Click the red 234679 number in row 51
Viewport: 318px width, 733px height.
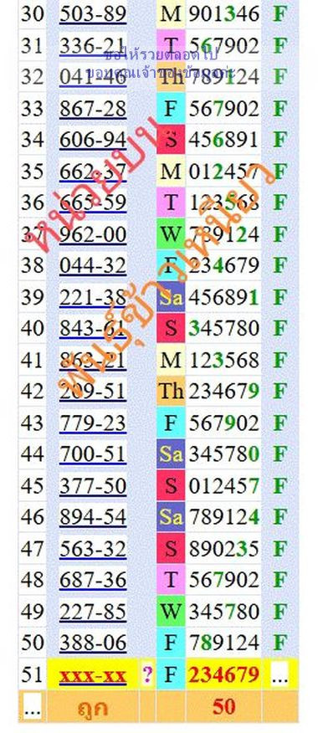click(224, 675)
